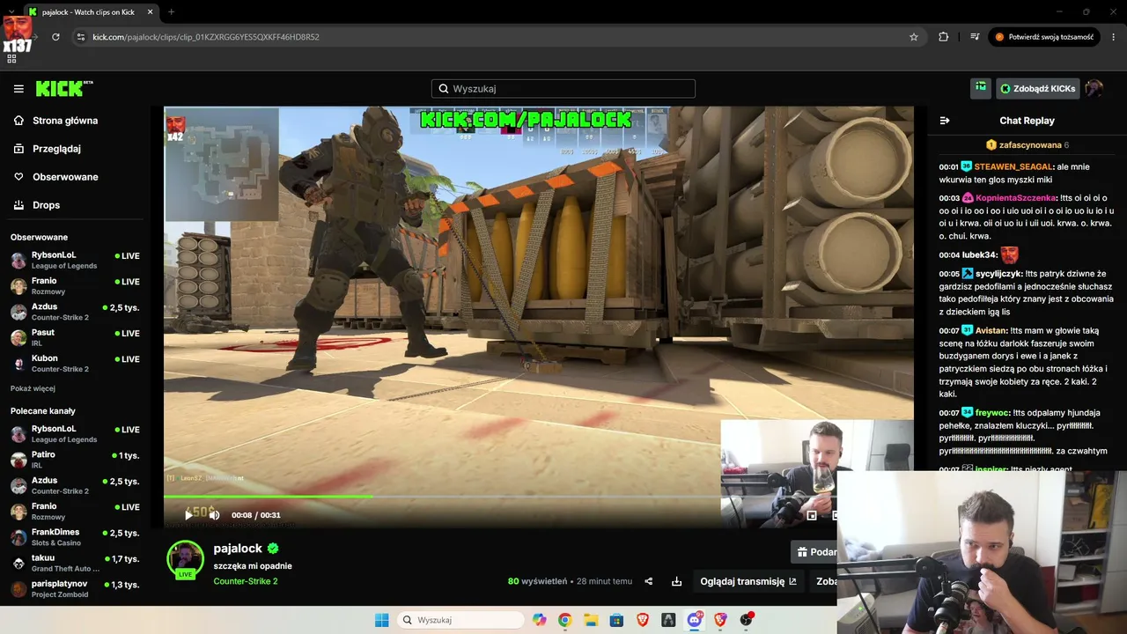
Task: View site information icon in address bar
Action: pyautogui.click(x=81, y=37)
